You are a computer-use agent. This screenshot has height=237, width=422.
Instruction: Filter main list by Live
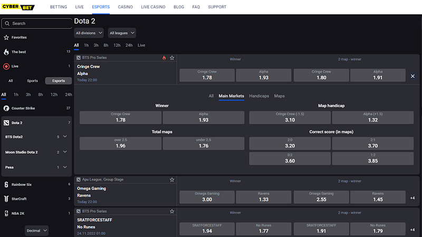[x=141, y=45]
